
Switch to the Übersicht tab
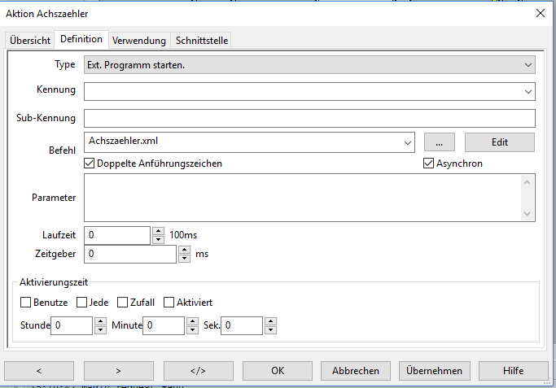click(30, 40)
